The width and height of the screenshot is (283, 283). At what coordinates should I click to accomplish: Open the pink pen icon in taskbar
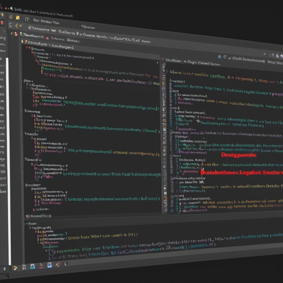(41, 266)
